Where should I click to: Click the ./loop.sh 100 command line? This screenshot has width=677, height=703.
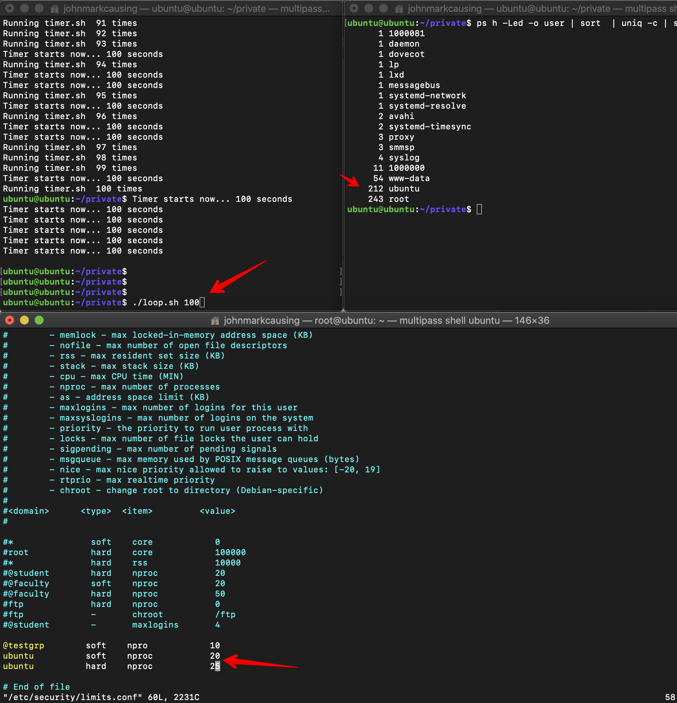[166, 303]
